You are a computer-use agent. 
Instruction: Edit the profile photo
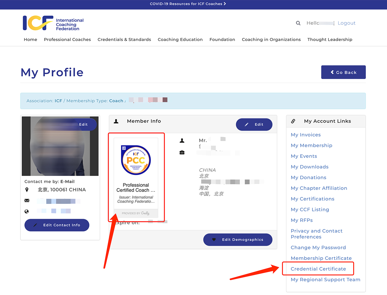83,124
